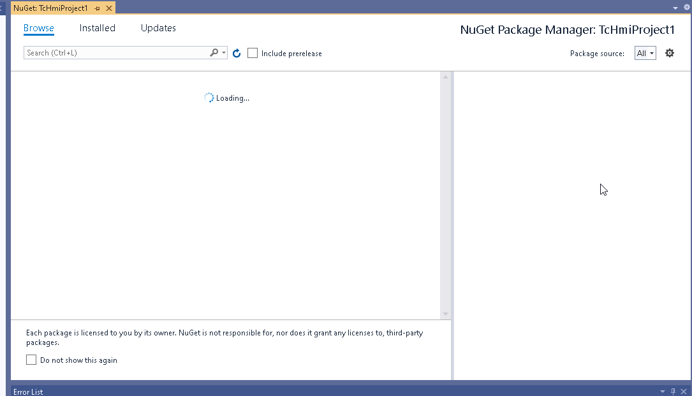Viewport: 692px width, 396px height.
Task: Close the Error List panel
Action: [684, 392]
